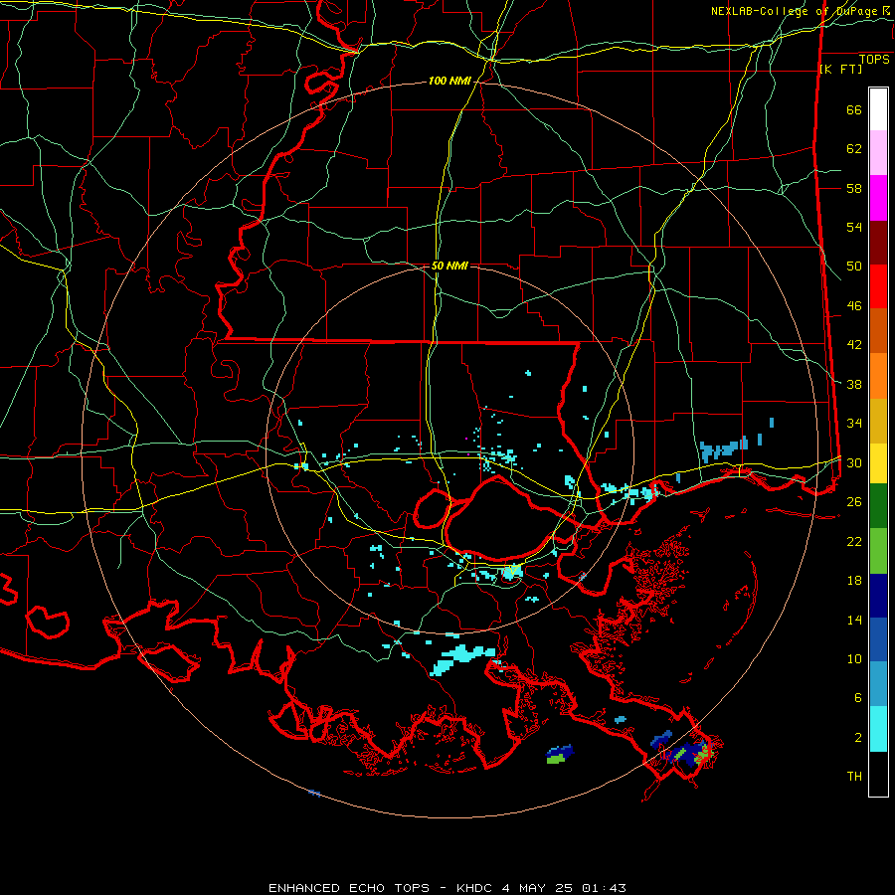Click the steel-blue echo cluster near the eastern coast
This screenshot has width=895, height=895.
(724, 448)
